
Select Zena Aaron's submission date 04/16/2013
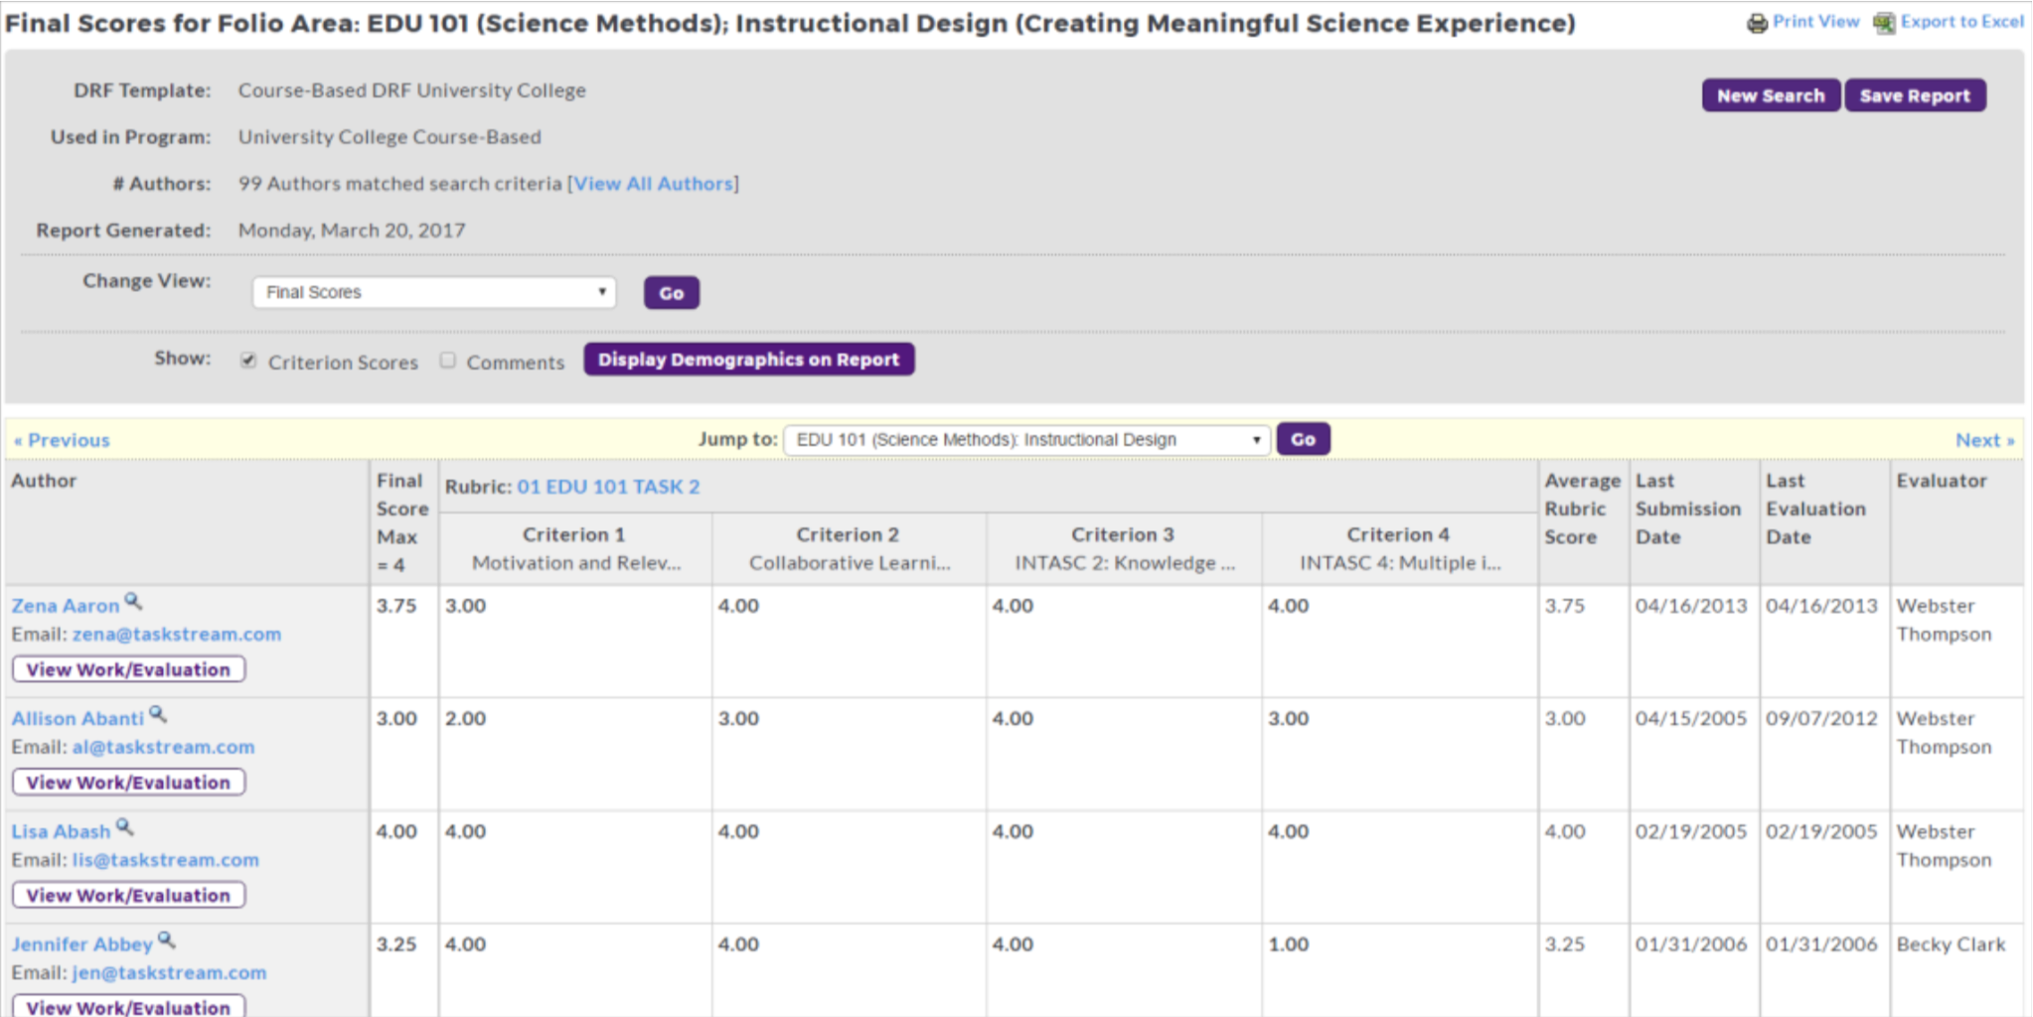pyautogui.click(x=1691, y=606)
